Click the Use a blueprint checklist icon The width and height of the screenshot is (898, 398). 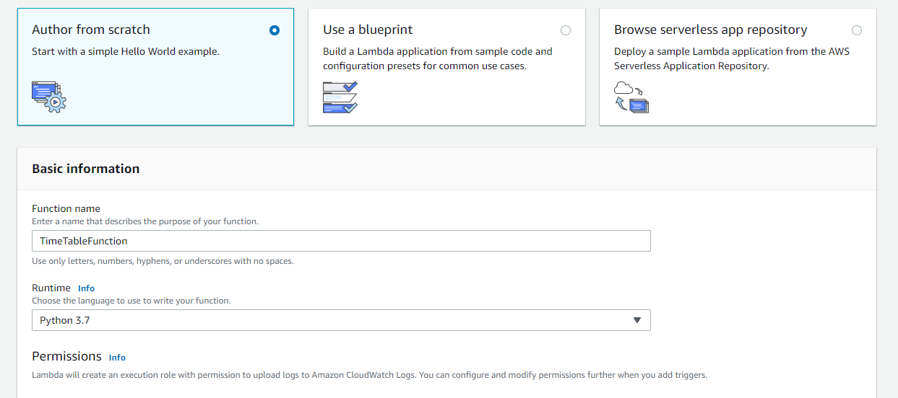click(x=340, y=97)
